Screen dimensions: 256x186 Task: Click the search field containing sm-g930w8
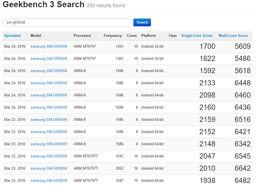click(67, 22)
